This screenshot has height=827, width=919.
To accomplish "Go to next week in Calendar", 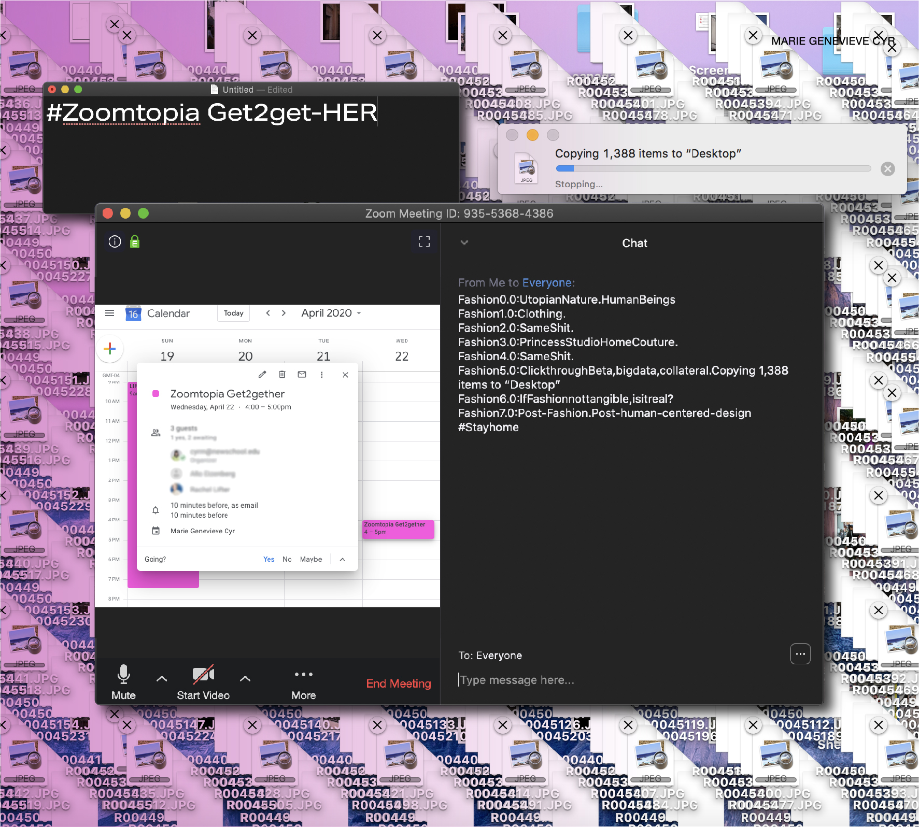I will pyautogui.click(x=284, y=313).
